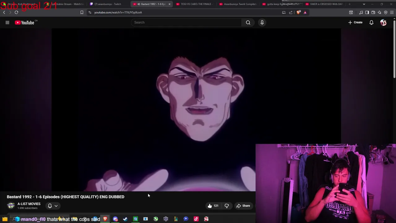Toggle the subscription notification bell

(x=50, y=206)
